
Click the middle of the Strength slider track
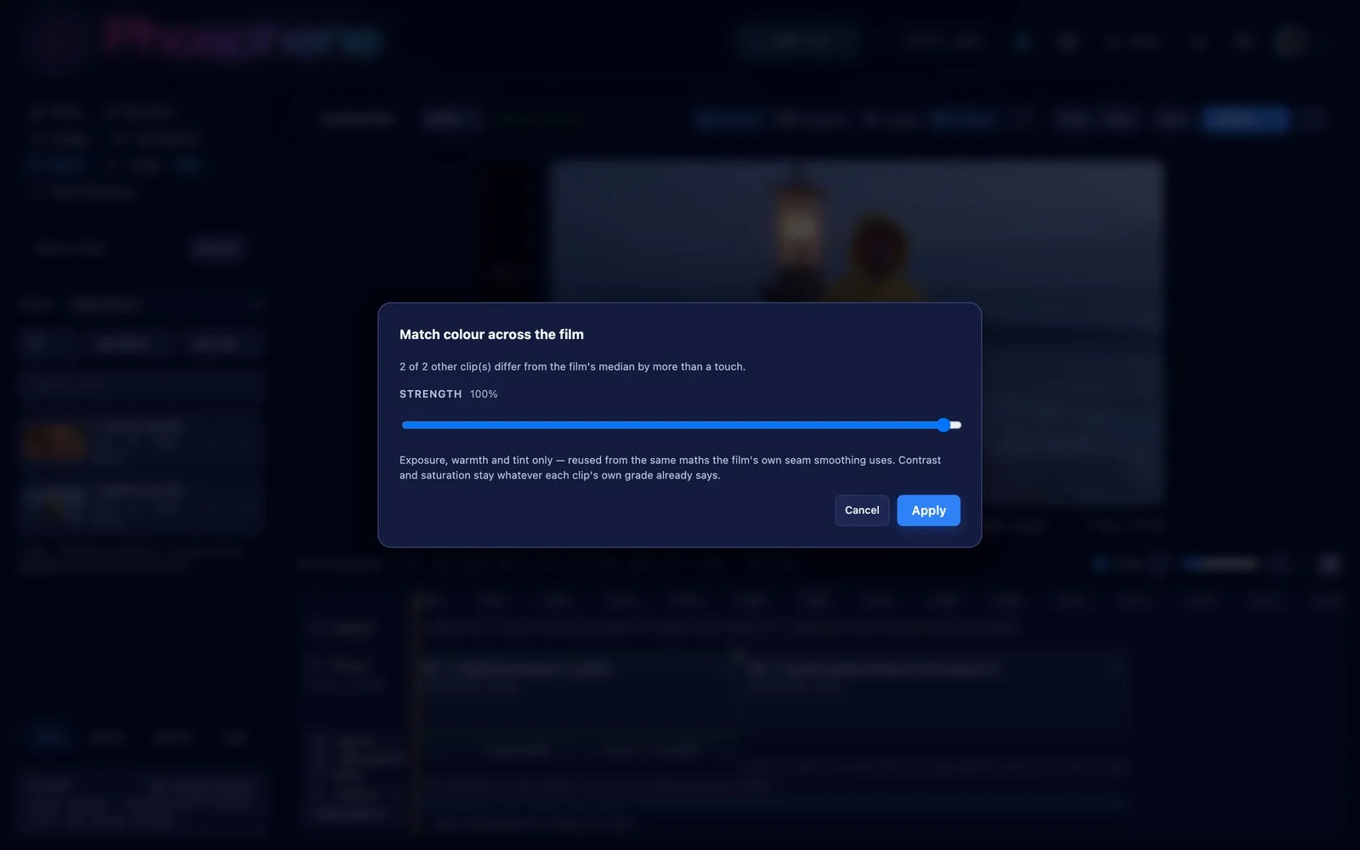tap(681, 425)
